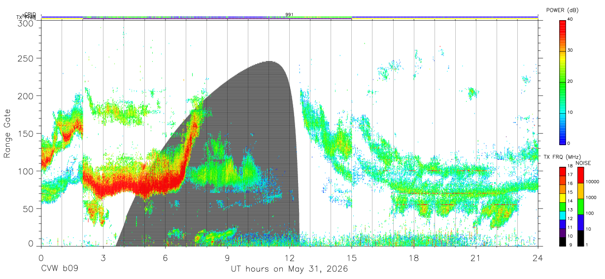Click the 14 label on TX FRQ scale
The height and width of the screenshot is (279, 605).
coord(570,202)
